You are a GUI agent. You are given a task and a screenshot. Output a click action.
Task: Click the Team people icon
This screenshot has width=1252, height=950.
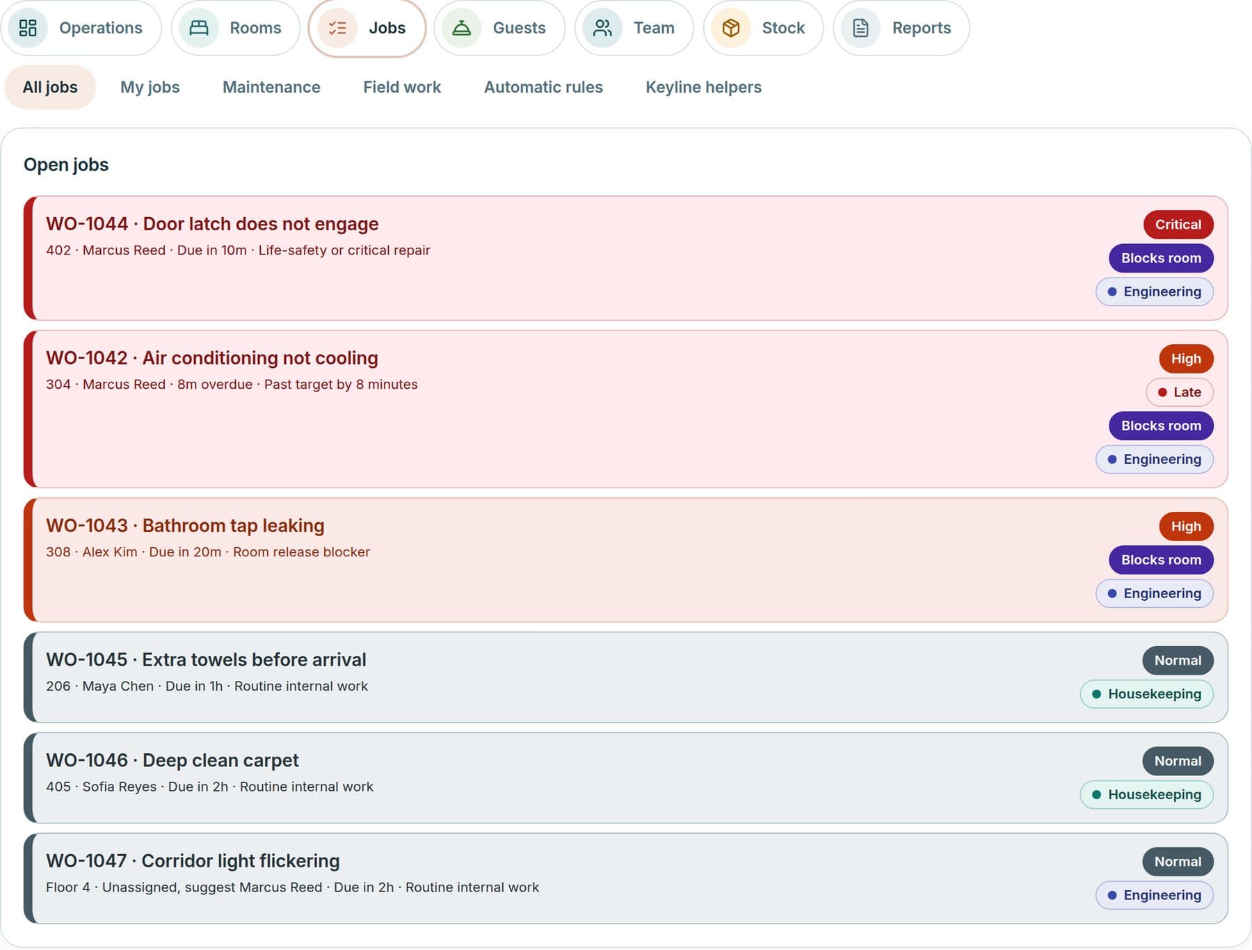(x=602, y=28)
